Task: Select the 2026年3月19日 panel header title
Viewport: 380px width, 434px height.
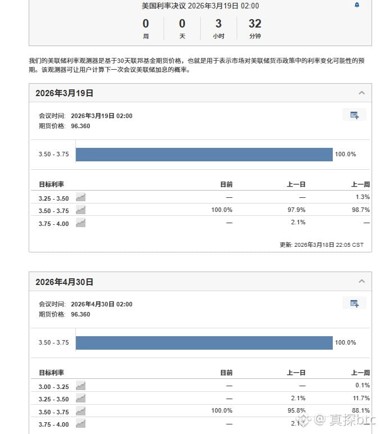Action: coord(65,93)
